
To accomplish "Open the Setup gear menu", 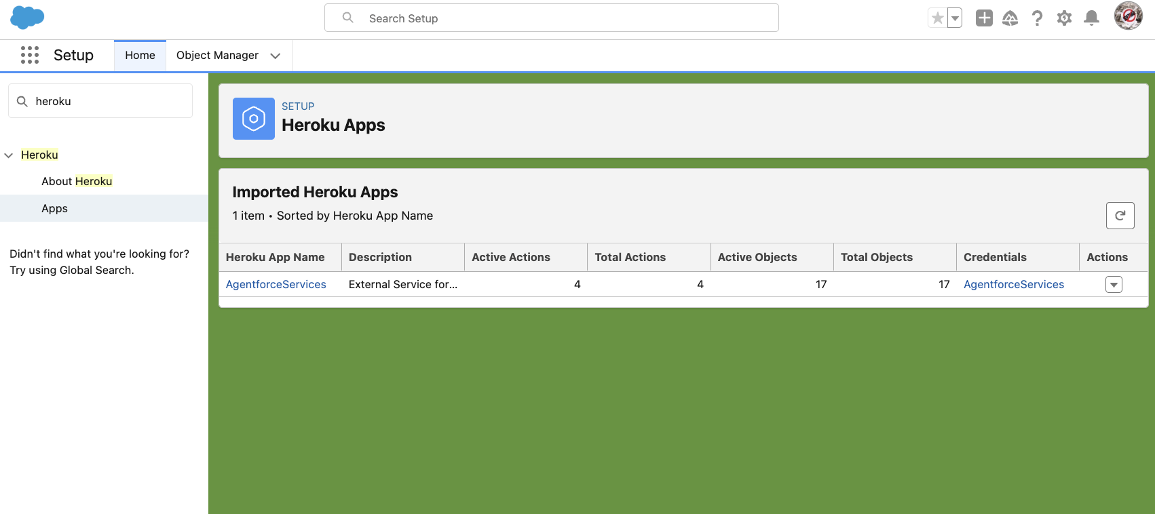I will coord(1064,18).
